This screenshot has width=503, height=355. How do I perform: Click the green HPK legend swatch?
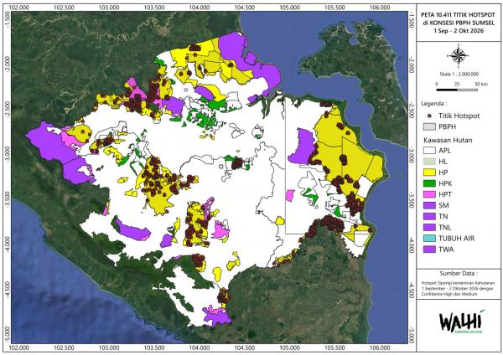click(429, 183)
